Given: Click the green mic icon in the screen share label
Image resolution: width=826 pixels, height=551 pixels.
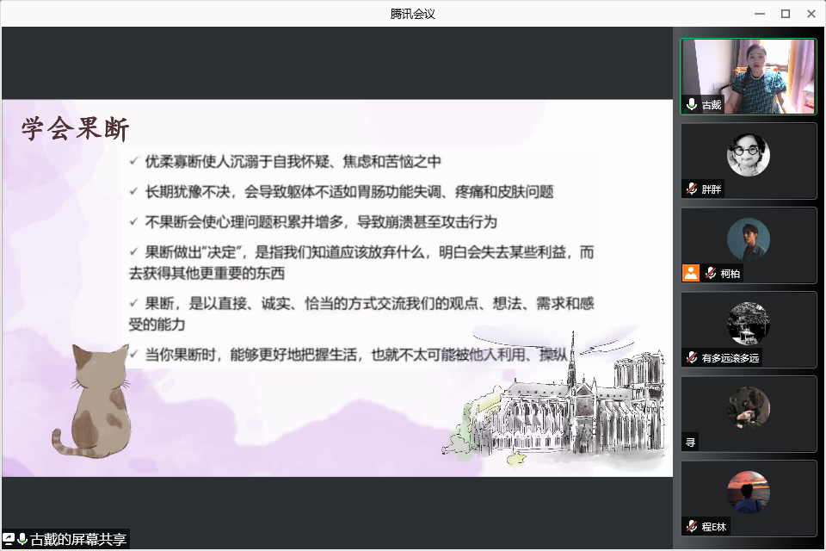Looking at the screenshot, I should 22,540.
